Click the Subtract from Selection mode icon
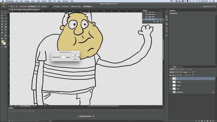217x122 pixels. point(14,6)
